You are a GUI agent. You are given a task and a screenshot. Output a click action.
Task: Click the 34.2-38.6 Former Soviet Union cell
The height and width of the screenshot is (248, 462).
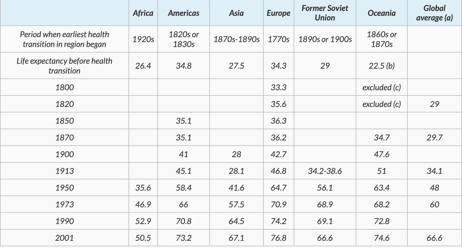325,171
